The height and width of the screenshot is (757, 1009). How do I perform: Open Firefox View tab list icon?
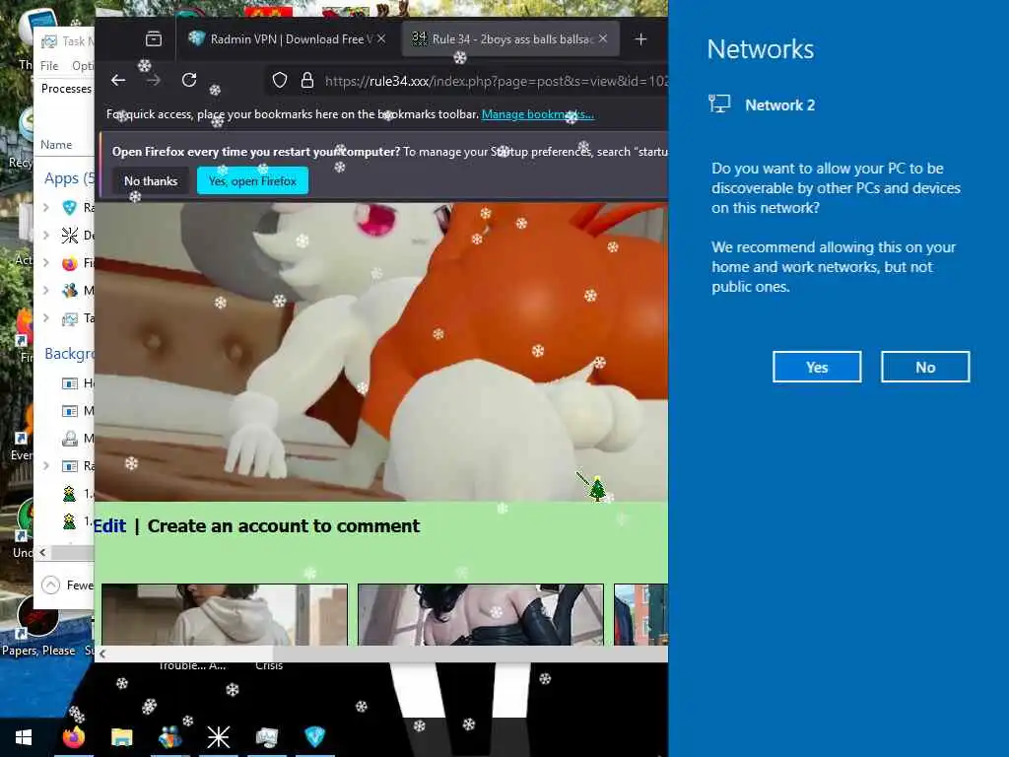154,39
